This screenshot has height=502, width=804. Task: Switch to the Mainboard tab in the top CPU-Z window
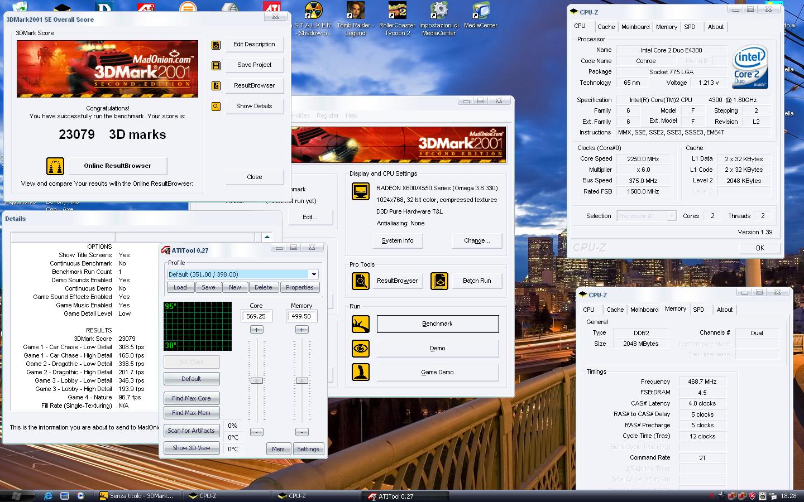point(635,27)
